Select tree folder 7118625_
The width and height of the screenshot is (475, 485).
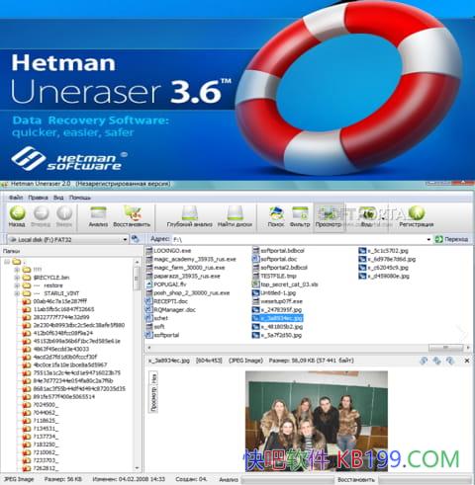coord(46,421)
